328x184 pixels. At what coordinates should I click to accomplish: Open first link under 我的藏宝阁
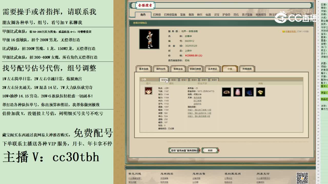tap(228, 178)
